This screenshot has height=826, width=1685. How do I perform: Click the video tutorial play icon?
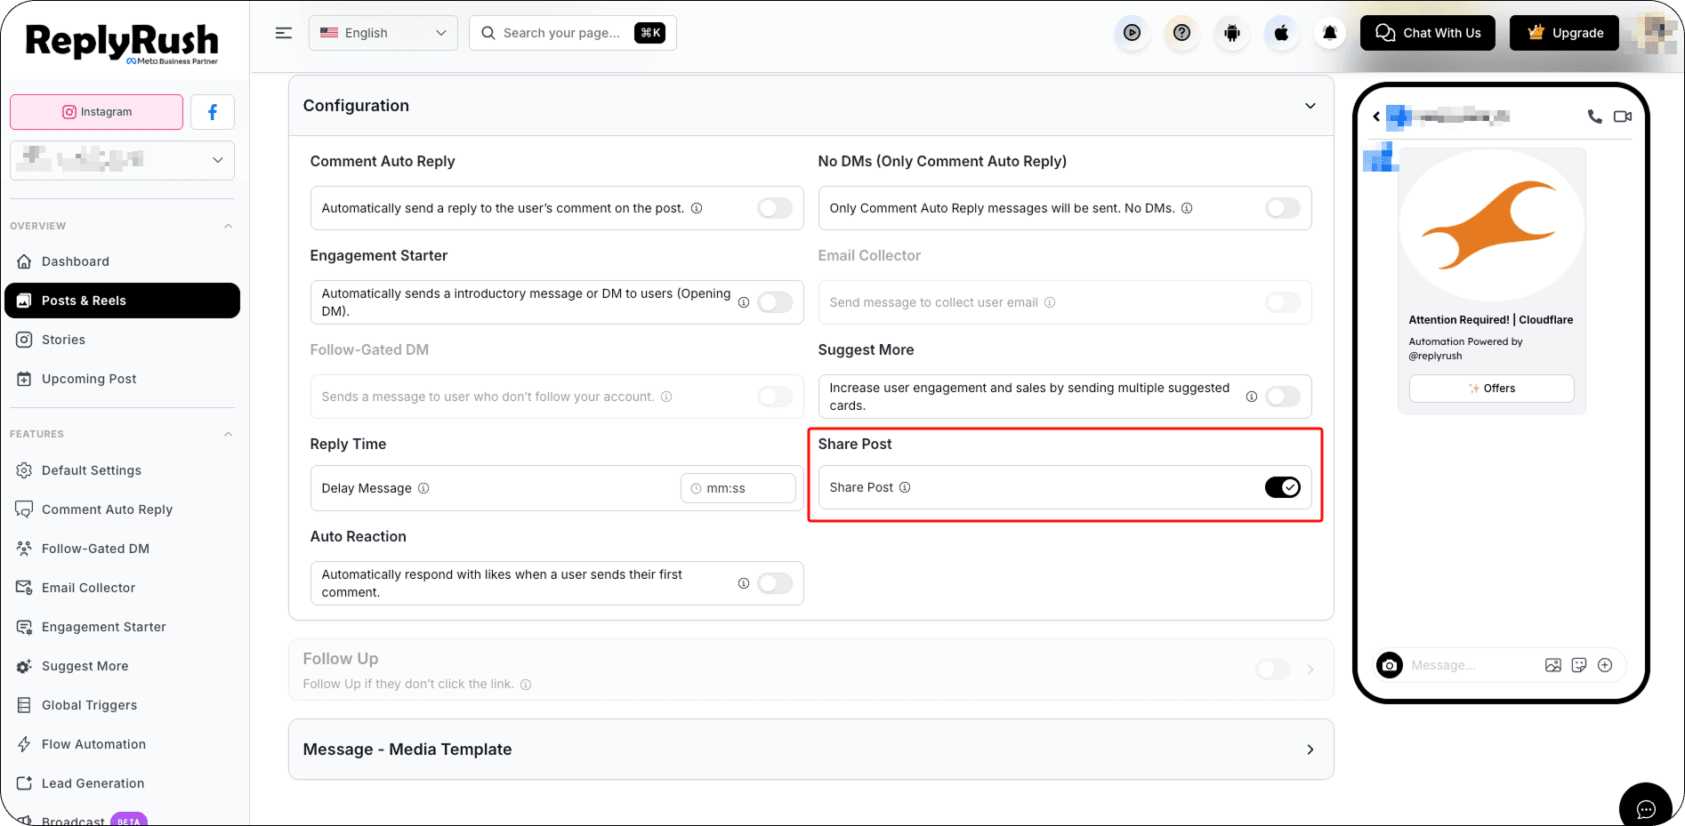1132,33
